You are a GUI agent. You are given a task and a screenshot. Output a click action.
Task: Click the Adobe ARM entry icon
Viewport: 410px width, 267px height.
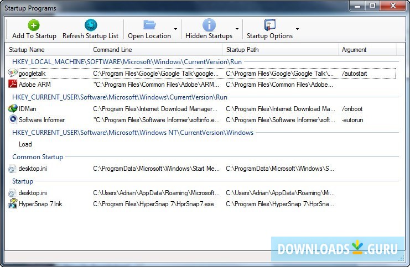point(13,84)
